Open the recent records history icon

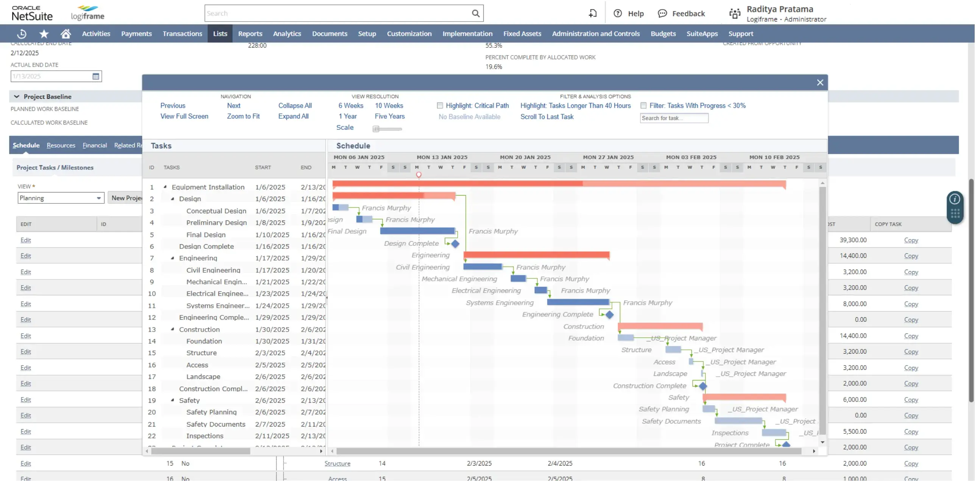pos(22,33)
